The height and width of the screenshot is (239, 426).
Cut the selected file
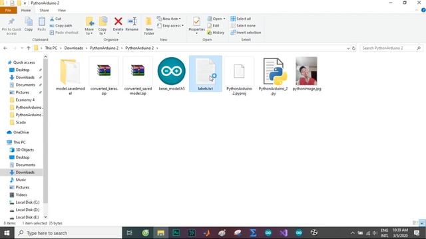click(x=55, y=19)
